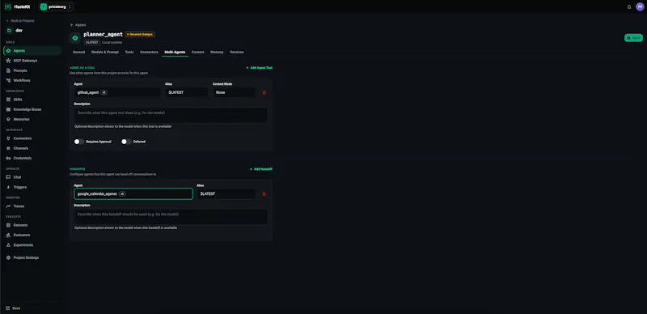Switch to the General tab
The height and width of the screenshot is (314, 647).
tap(78, 52)
